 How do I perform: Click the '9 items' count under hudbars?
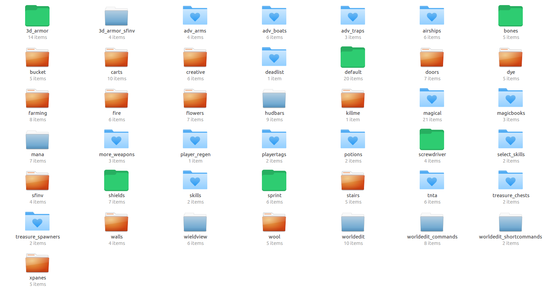[x=274, y=120]
